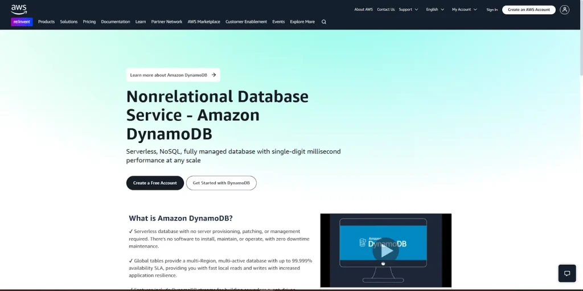Click the Sign In link
The width and height of the screenshot is (583, 291).
pyautogui.click(x=492, y=10)
